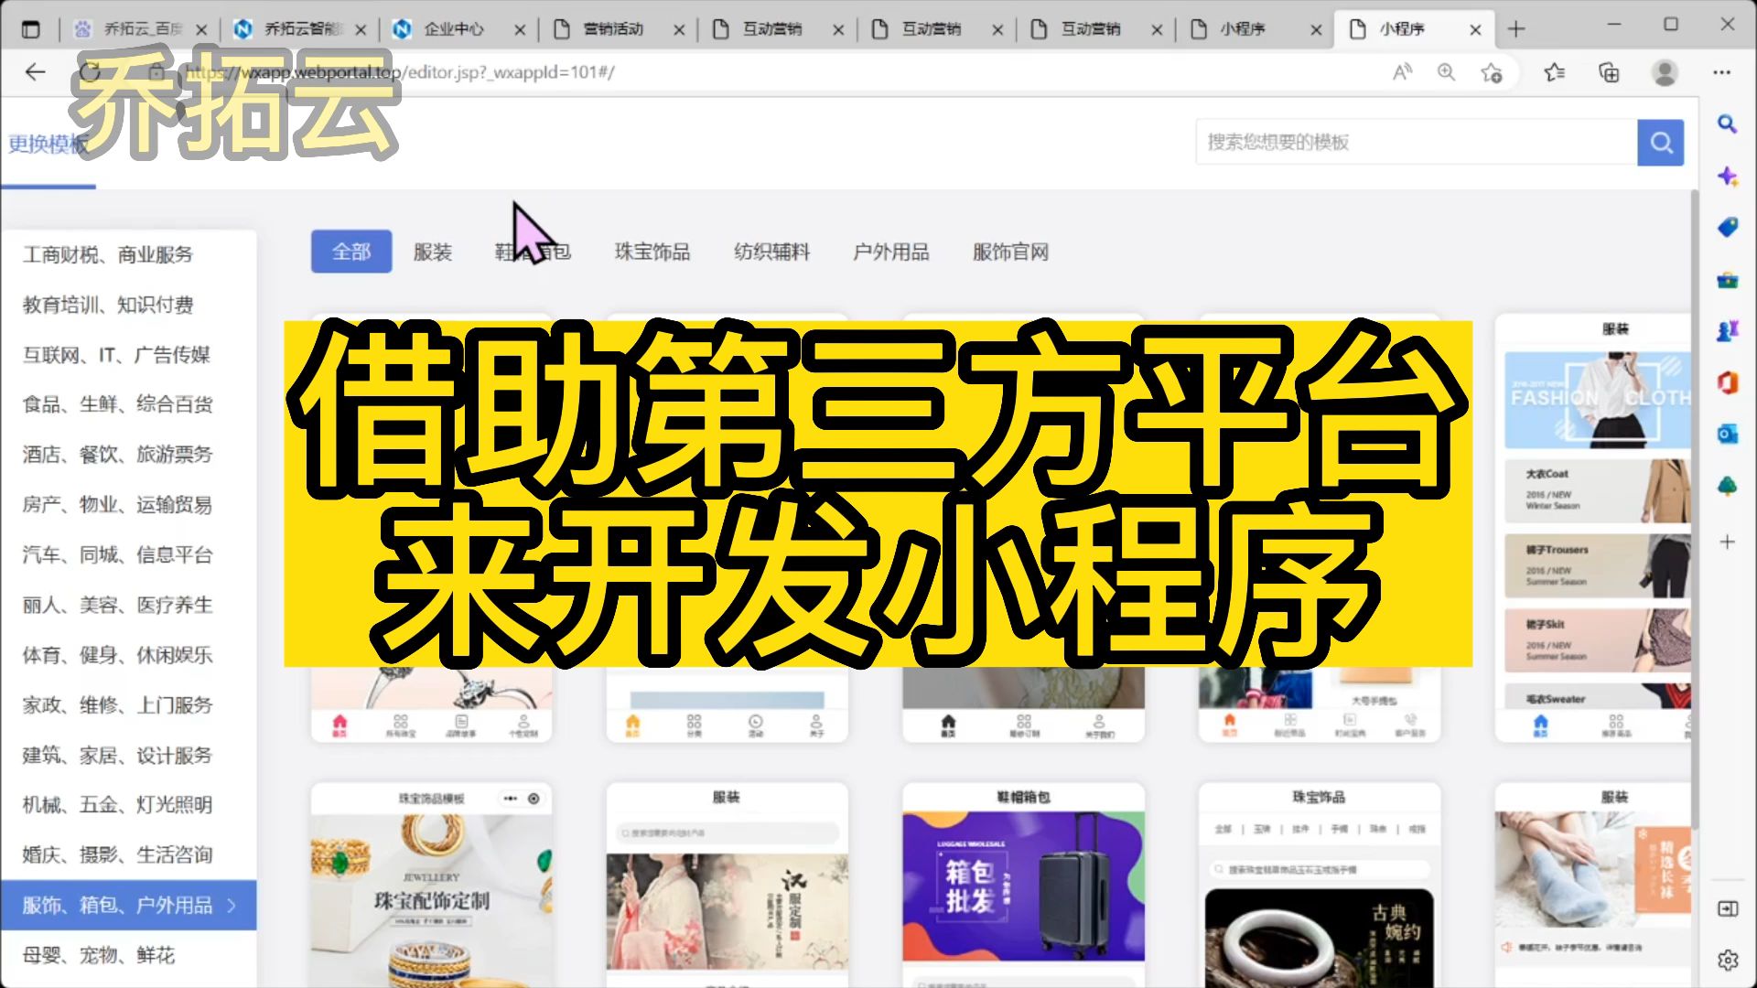Select the 珠宝饰品 filter tab
Screen dimensions: 1757x988
click(x=652, y=252)
